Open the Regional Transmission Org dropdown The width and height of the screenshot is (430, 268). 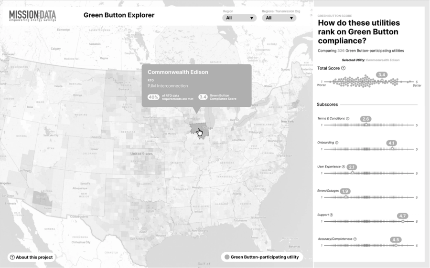tap(279, 18)
